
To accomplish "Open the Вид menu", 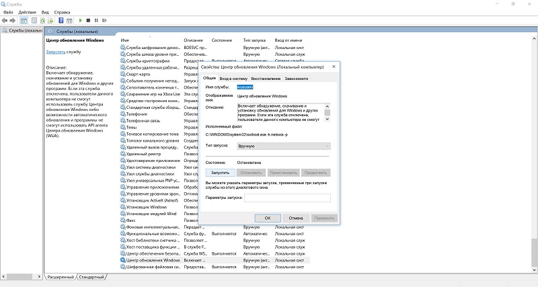I will pos(45,12).
